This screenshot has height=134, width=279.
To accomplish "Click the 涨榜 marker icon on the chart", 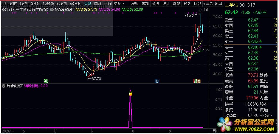I will click(x=197, y=81).
